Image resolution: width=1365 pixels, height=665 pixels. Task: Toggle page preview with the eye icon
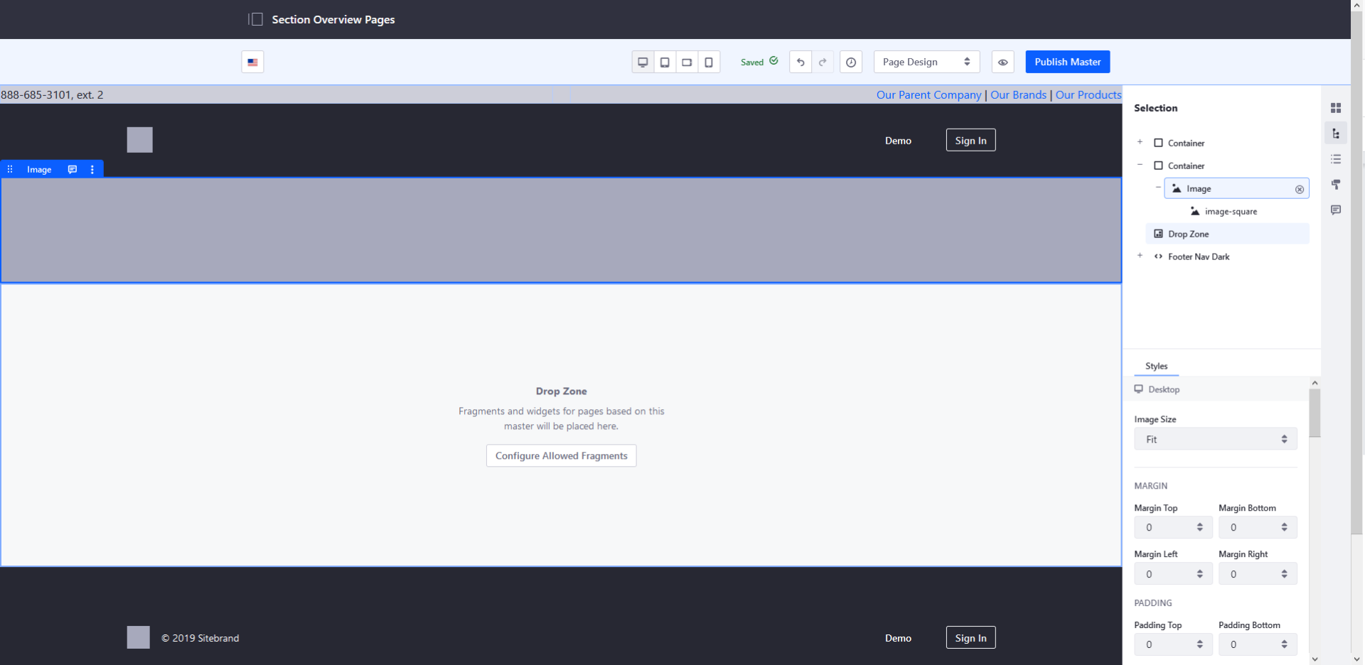point(1002,63)
